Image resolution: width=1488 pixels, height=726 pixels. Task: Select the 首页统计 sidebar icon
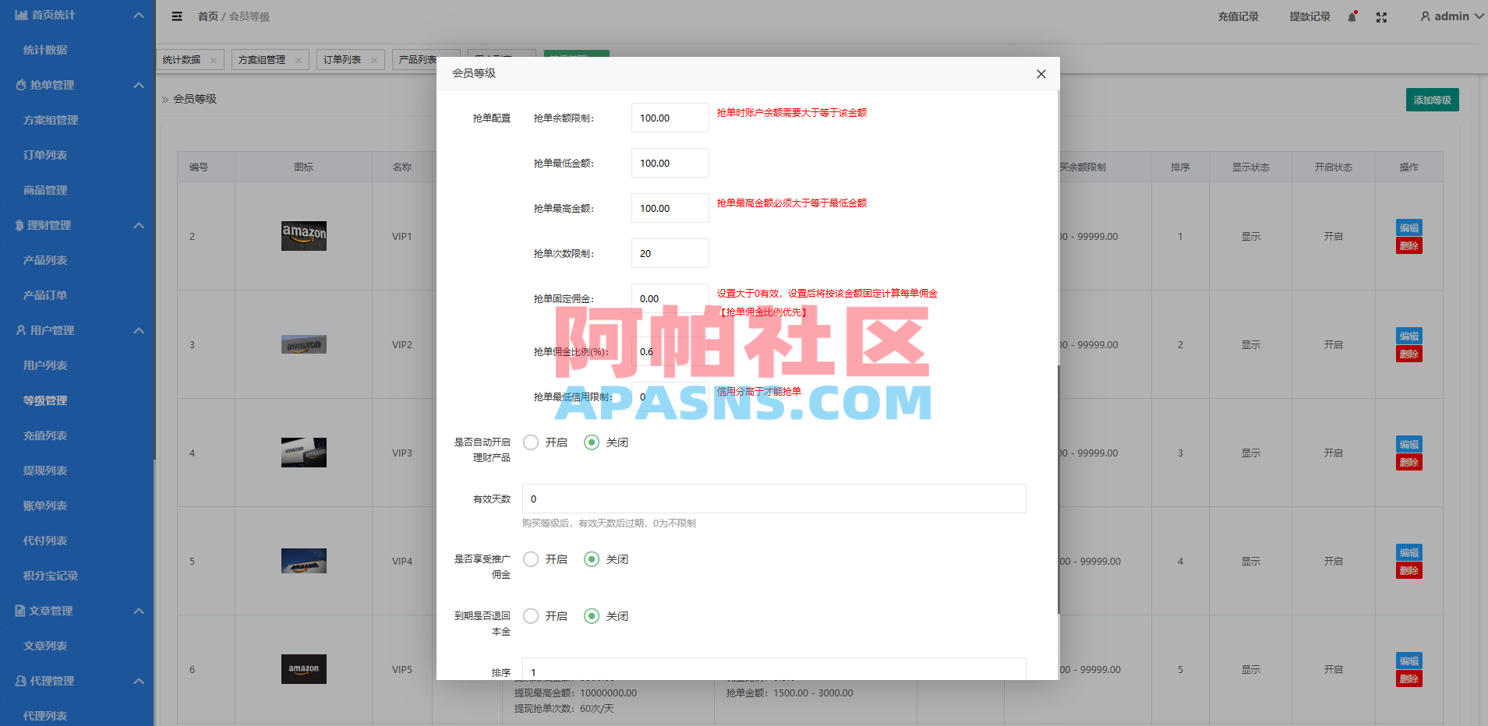pos(20,14)
